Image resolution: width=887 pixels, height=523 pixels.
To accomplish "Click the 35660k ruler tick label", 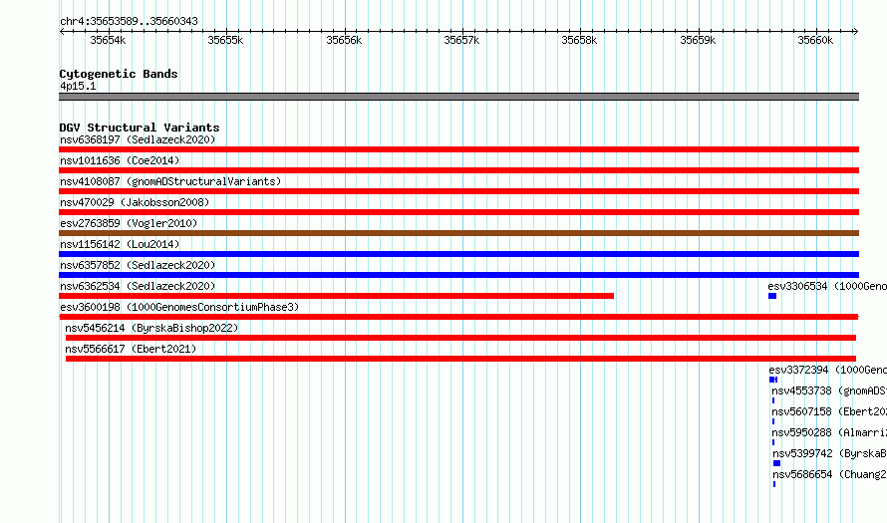I will [x=815, y=40].
